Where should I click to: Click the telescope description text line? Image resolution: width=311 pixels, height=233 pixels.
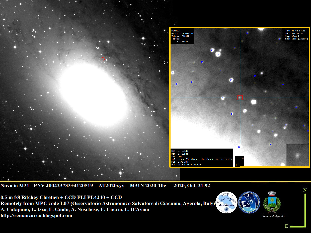point(61,197)
